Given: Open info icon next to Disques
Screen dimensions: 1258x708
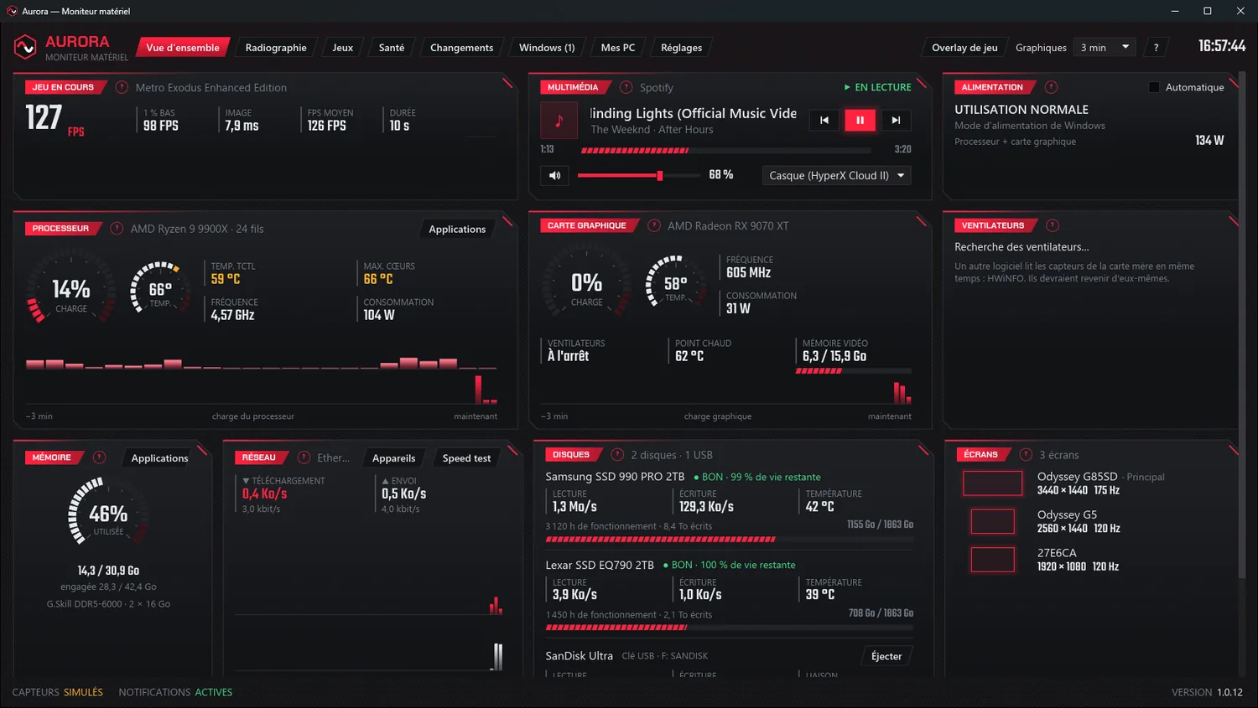Looking at the screenshot, I should tap(617, 454).
